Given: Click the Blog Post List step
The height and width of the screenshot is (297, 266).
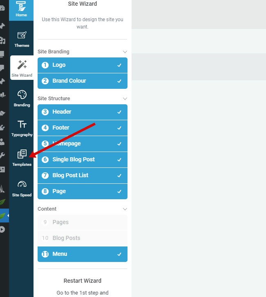Looking at the screenshot, I should (x=83, y=176).
